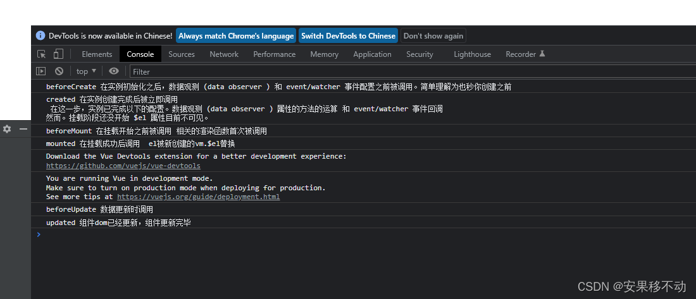Image resolution: width=696 pixels, height=299 pixels.
Task: Switch to the Memory tab
Action: [324, 54]
